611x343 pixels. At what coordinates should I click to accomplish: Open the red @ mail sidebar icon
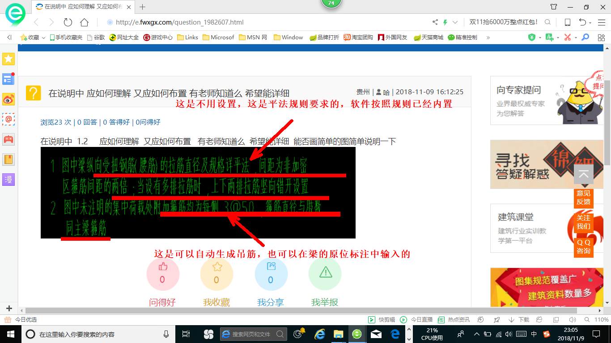coord(8,119)
